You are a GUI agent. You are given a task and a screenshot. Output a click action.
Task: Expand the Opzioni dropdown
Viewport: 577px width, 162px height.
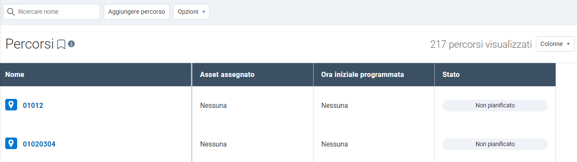coord(191,12)
